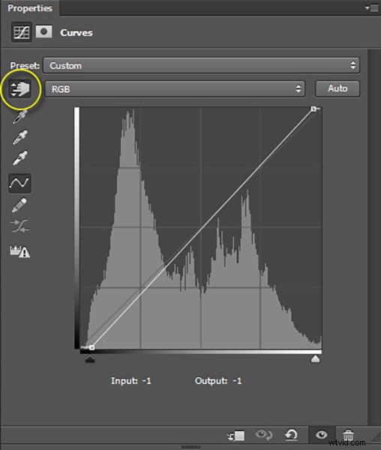The image size is (381, 450).
Task: Clip adjustment to the layer below
Action: click(x=235, y=435)
